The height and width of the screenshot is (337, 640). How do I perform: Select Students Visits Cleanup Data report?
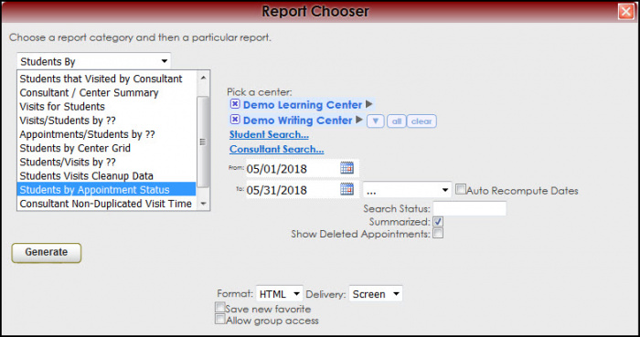coord(106,175)
